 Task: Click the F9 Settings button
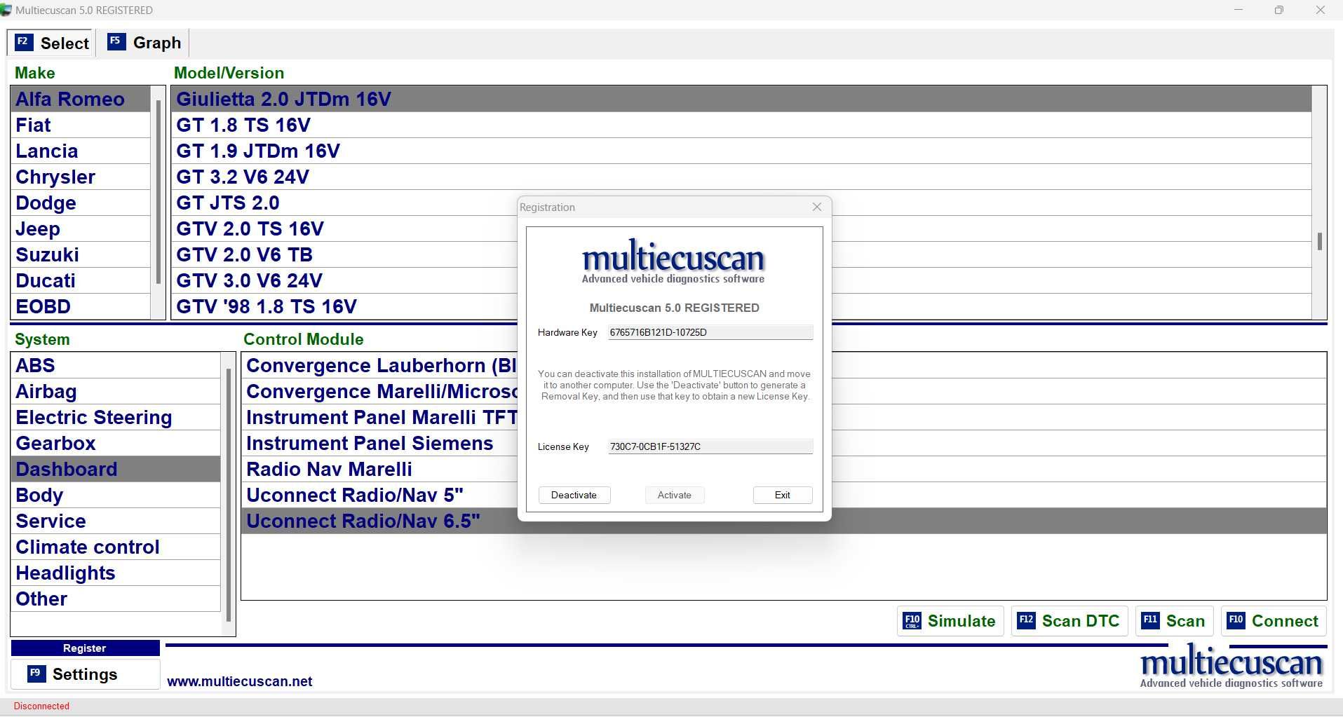85,674
